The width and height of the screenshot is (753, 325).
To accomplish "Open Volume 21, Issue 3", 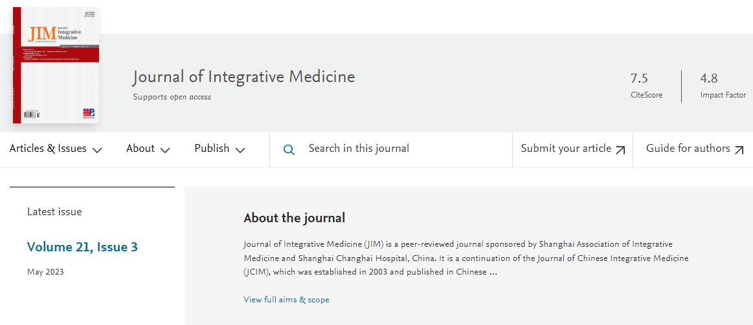I will tap(82, 247).
